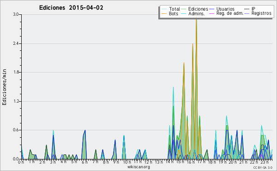Click the Total legend color swatch
The height and width of the screenshot is (171, 277).
[x=164, y=9]
